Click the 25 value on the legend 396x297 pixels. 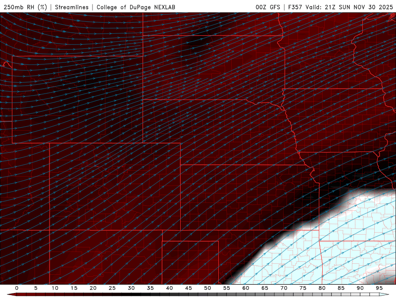click(x=112, y=288)
